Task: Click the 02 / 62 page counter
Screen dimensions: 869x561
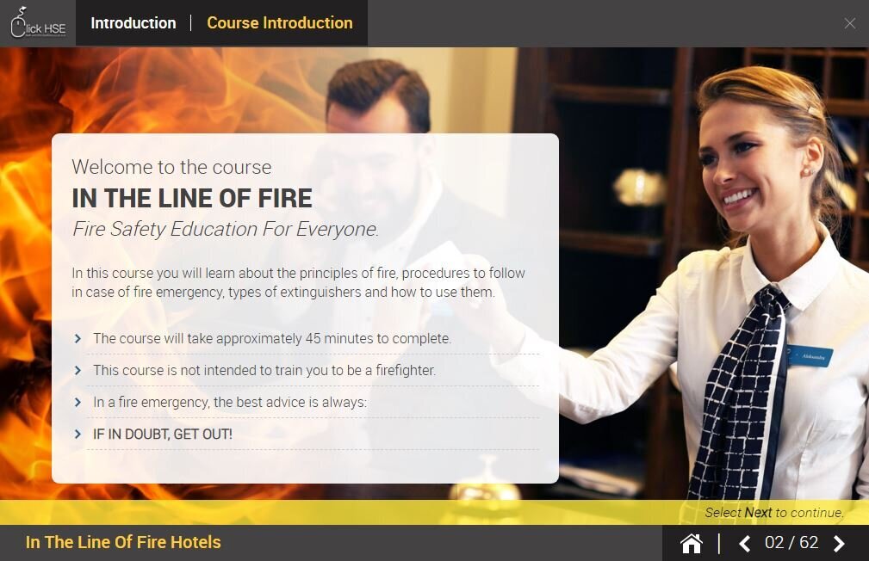Action: (791, 542)
